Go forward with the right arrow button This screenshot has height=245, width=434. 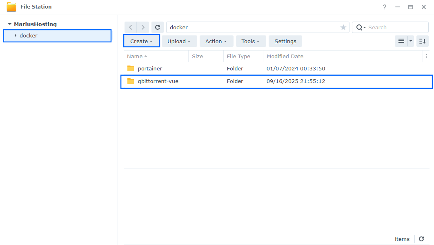coord(143,27)
